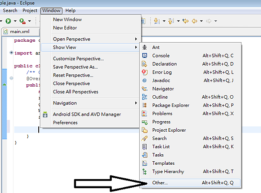Screen dimensions: 261x193
Task: Open Android SDK and AVD Manager
Action: (91, 114)
